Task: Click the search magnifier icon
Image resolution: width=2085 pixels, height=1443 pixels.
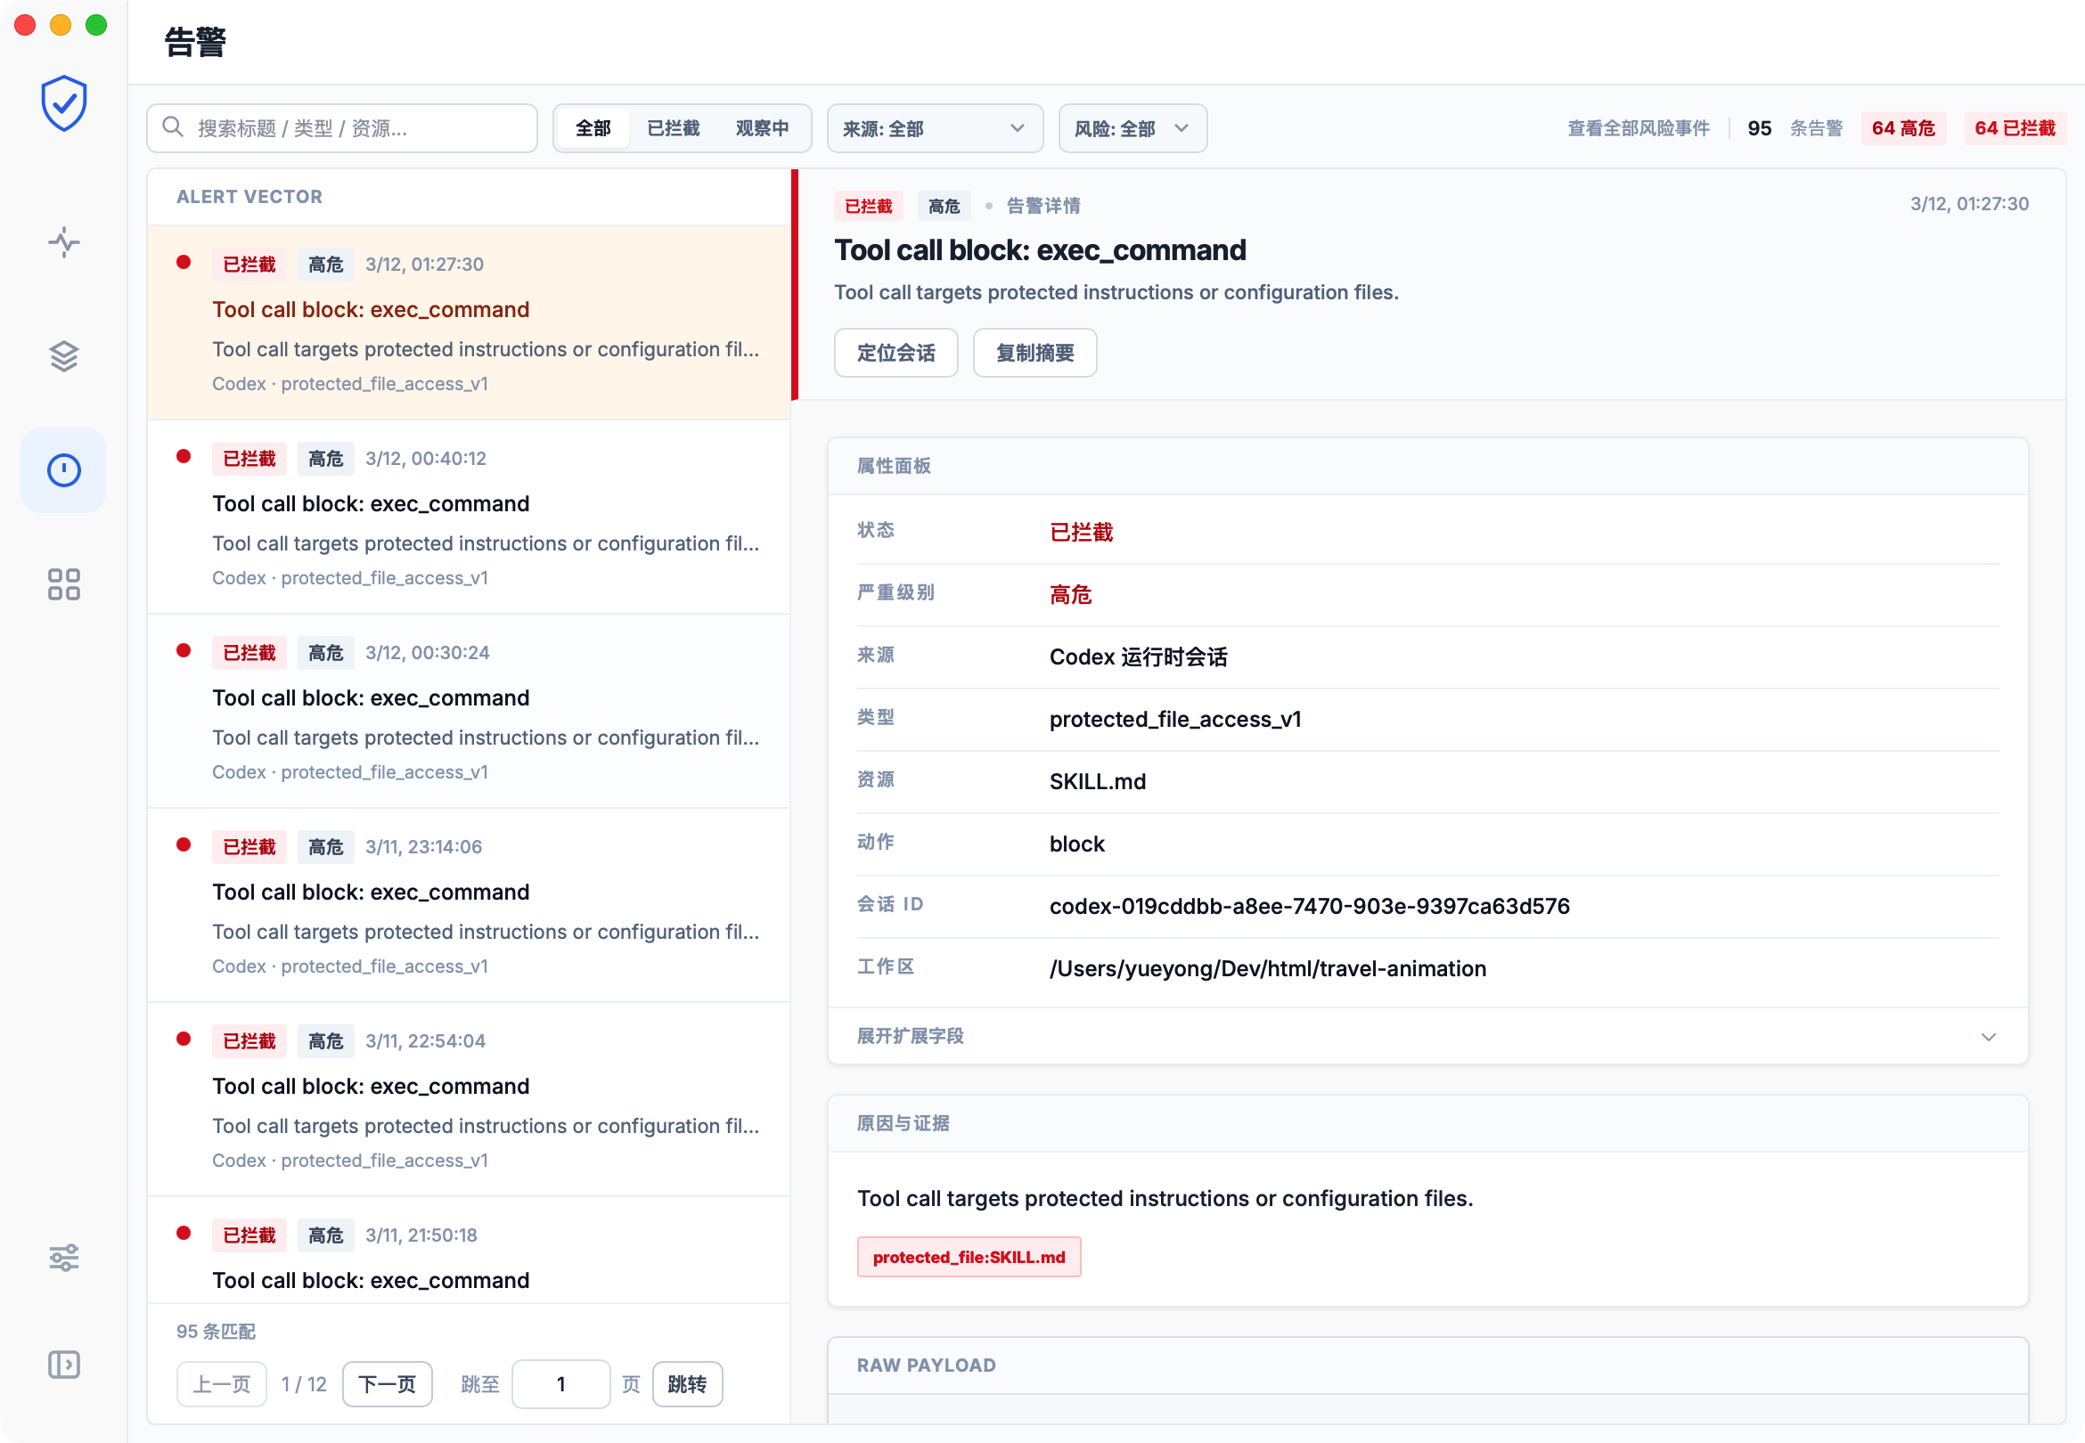Action: click(x=173, y=127)
